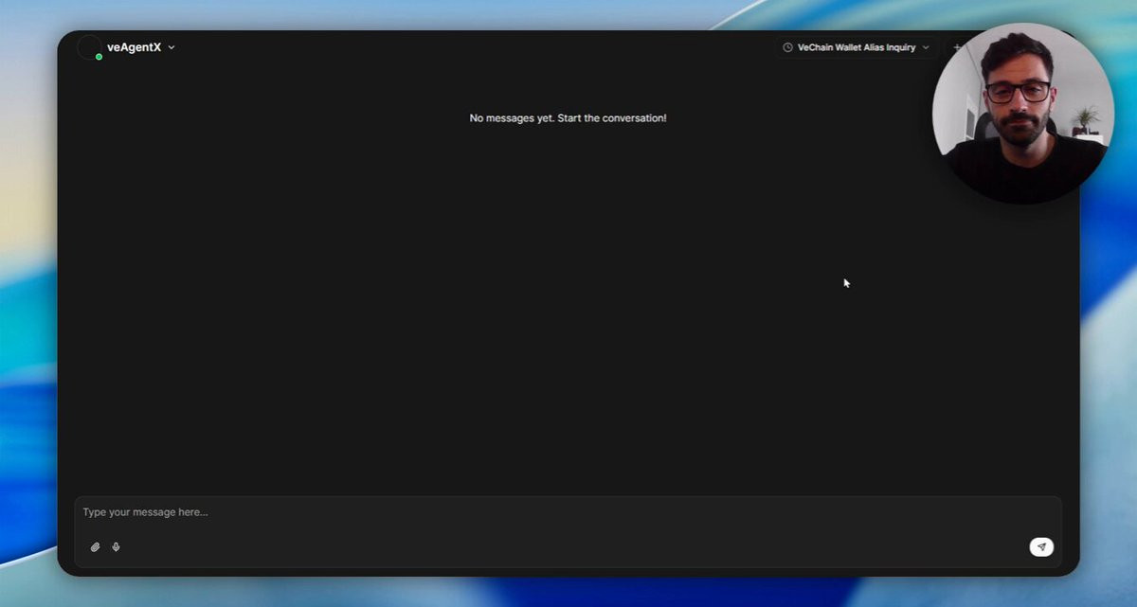Screen dimensions: 1137x607
Task: Click the clock history icon beside VeChain Wallet
Action: click(787, 47)
